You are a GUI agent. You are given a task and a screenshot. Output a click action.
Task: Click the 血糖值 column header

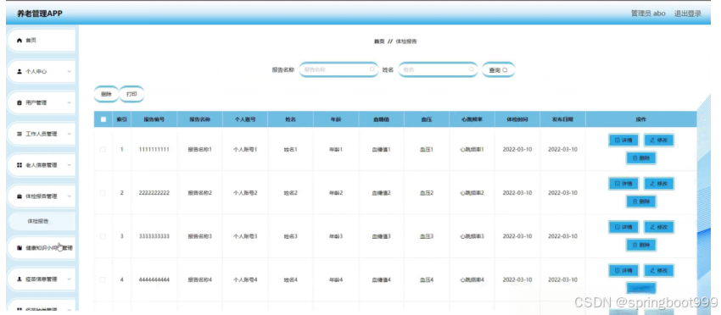point(381,119)
